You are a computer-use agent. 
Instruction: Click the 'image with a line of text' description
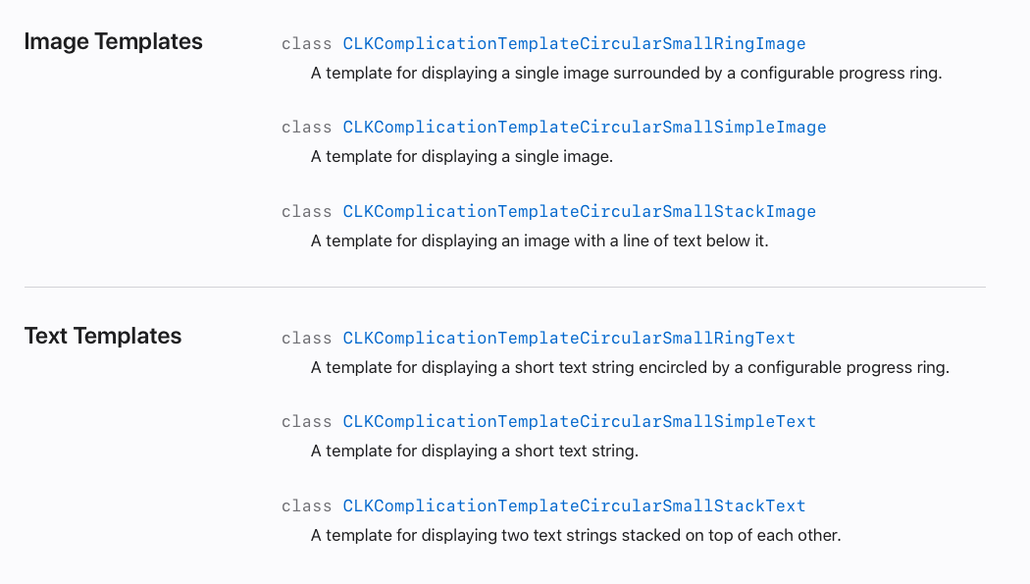pyautogui.click(x=540, y=241)
